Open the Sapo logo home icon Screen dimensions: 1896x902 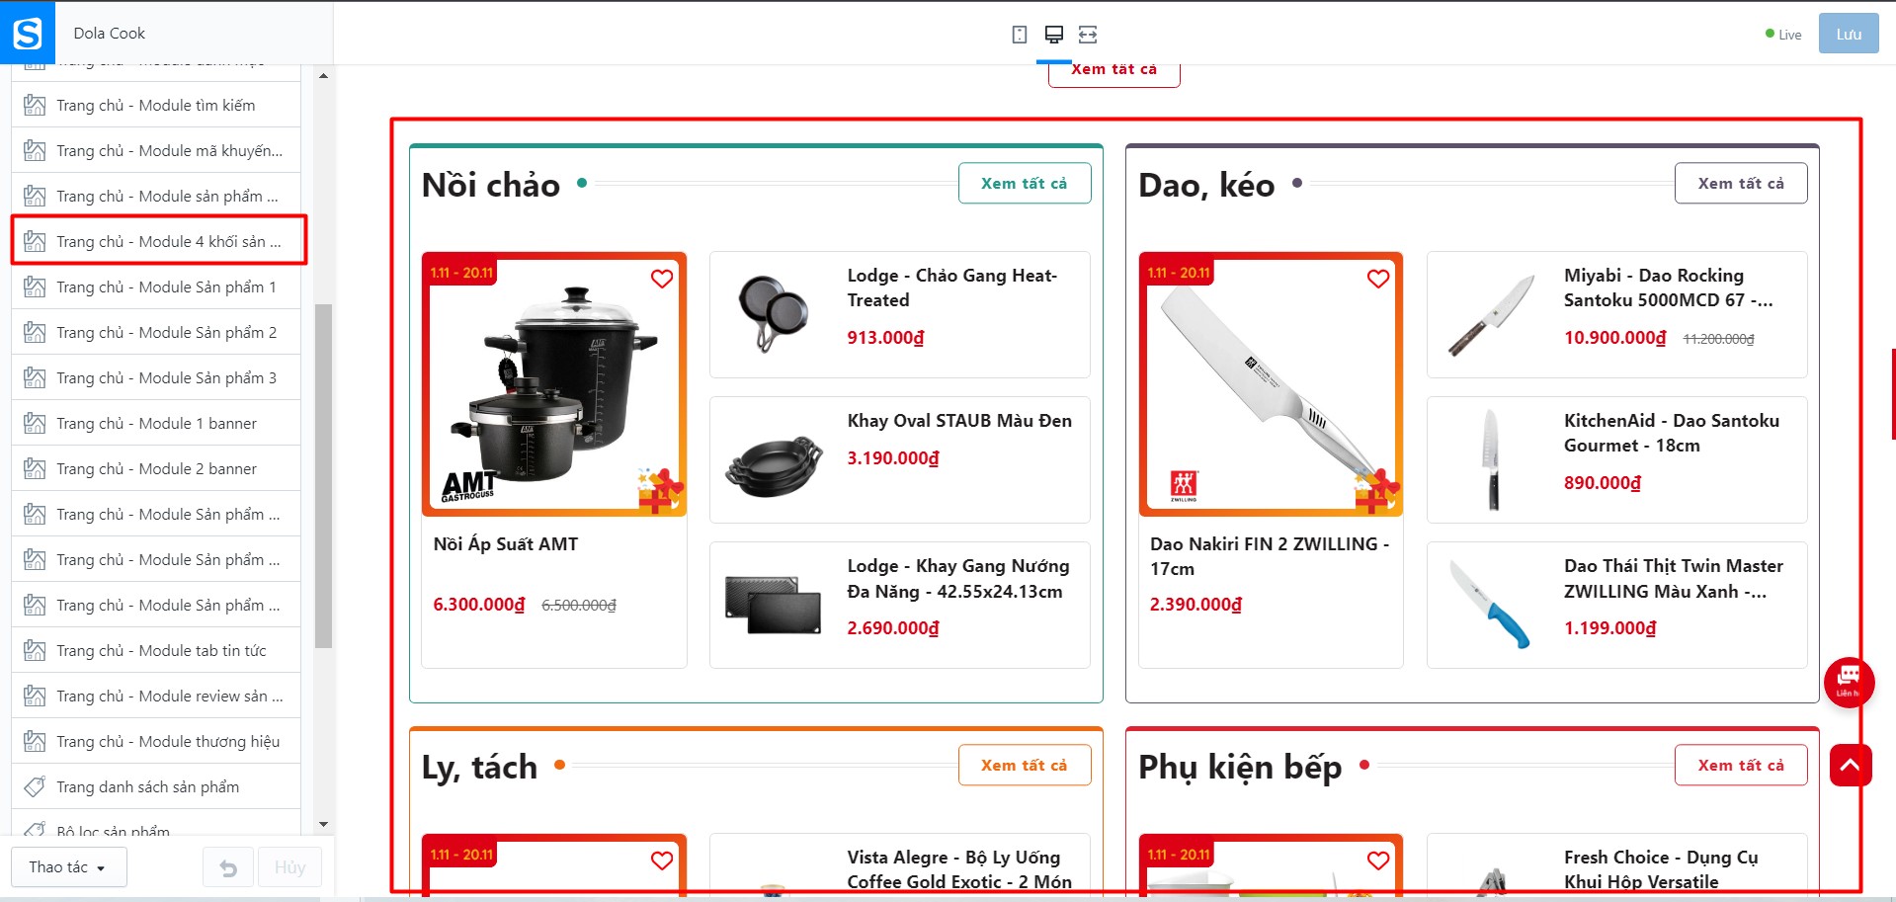coord(28,33)
